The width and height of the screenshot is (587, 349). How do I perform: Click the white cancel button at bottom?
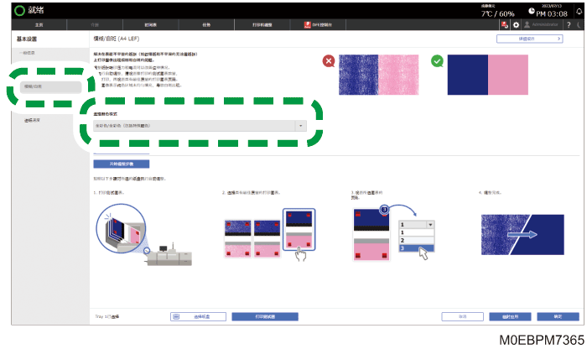462,317
